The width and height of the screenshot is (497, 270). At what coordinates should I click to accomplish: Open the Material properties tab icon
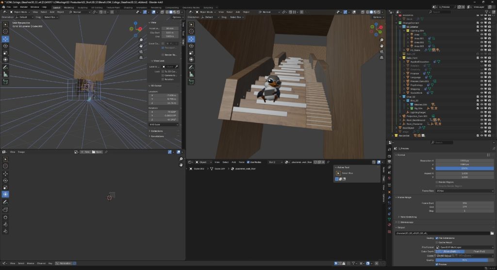tap(390, 225)
